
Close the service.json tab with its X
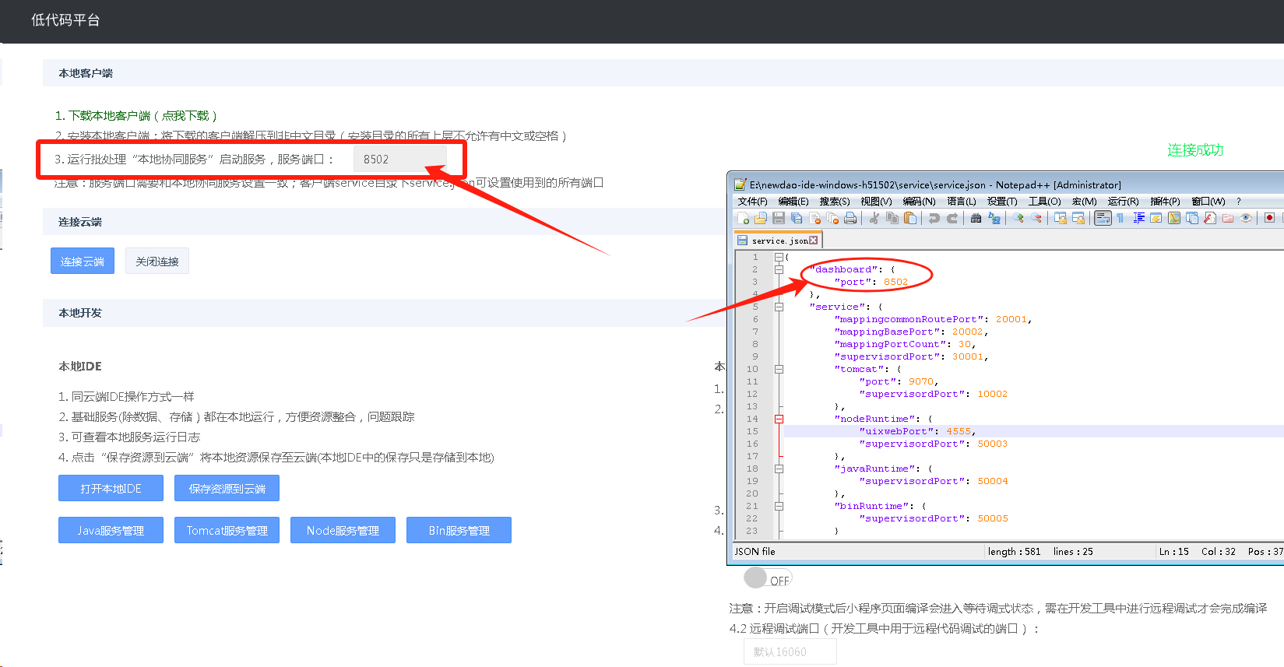(814, 240)
